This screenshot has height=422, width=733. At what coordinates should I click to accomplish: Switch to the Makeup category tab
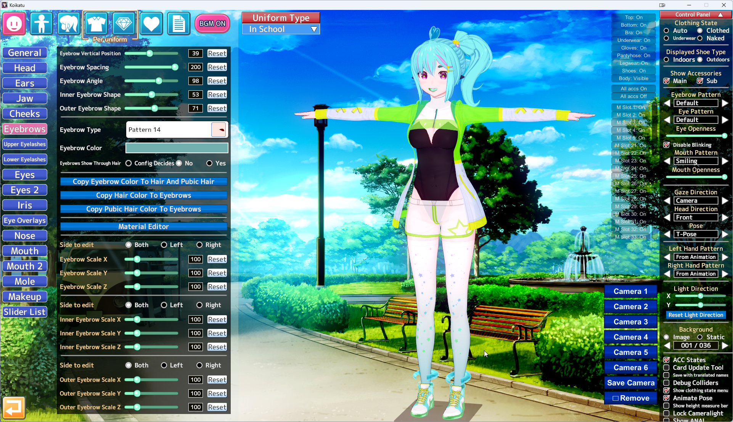pyautogui.click(x=25, y=297)
